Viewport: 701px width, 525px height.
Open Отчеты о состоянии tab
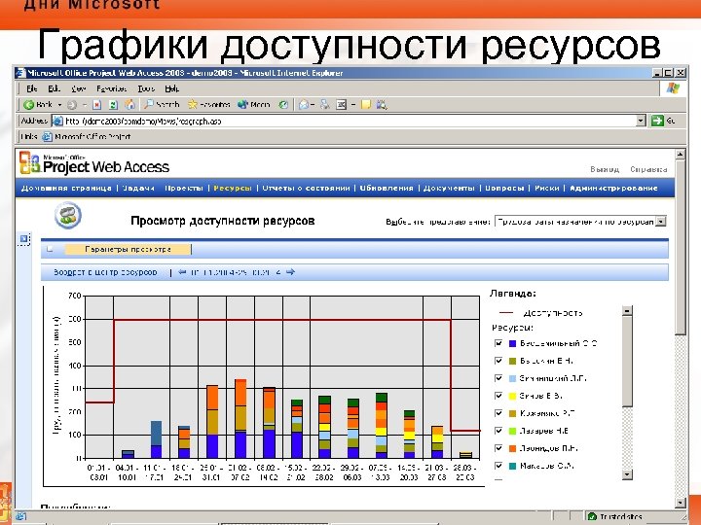click(x=307, y=188)
